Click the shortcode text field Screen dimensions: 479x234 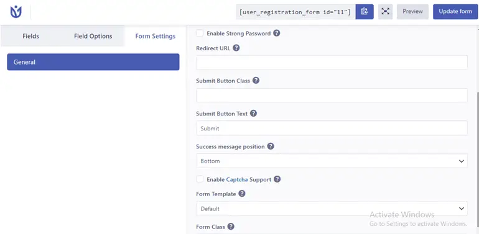click(295, 12)
